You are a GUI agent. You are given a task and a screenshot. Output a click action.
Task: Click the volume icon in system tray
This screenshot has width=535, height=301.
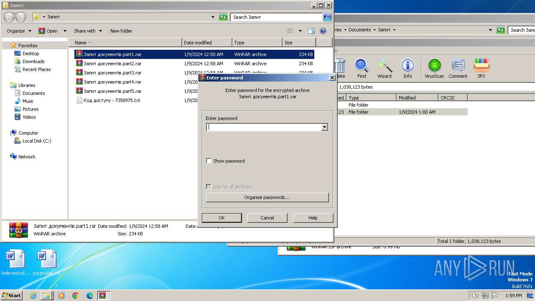(x=475, y=296)
